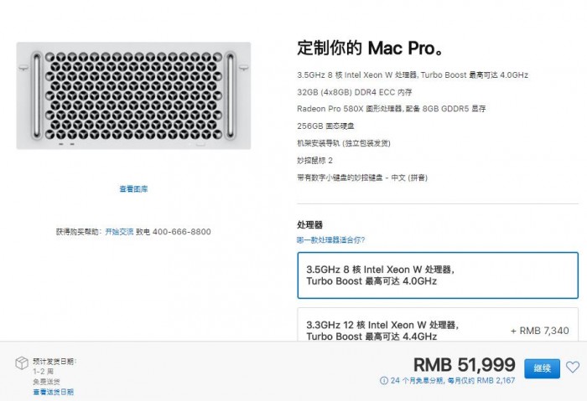Click the heart favorite icon

pyautogui.click(x=574, y=367)
